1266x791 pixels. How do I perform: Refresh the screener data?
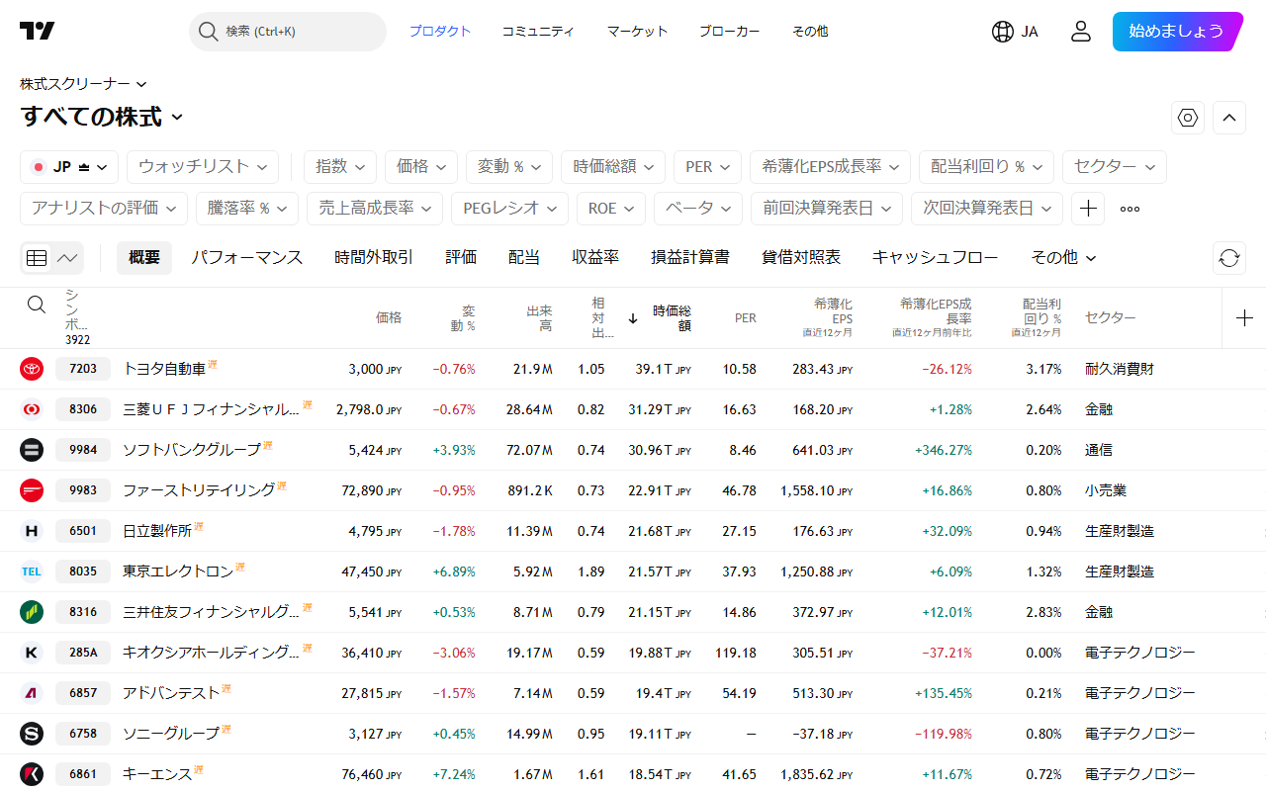[1229, 258]
